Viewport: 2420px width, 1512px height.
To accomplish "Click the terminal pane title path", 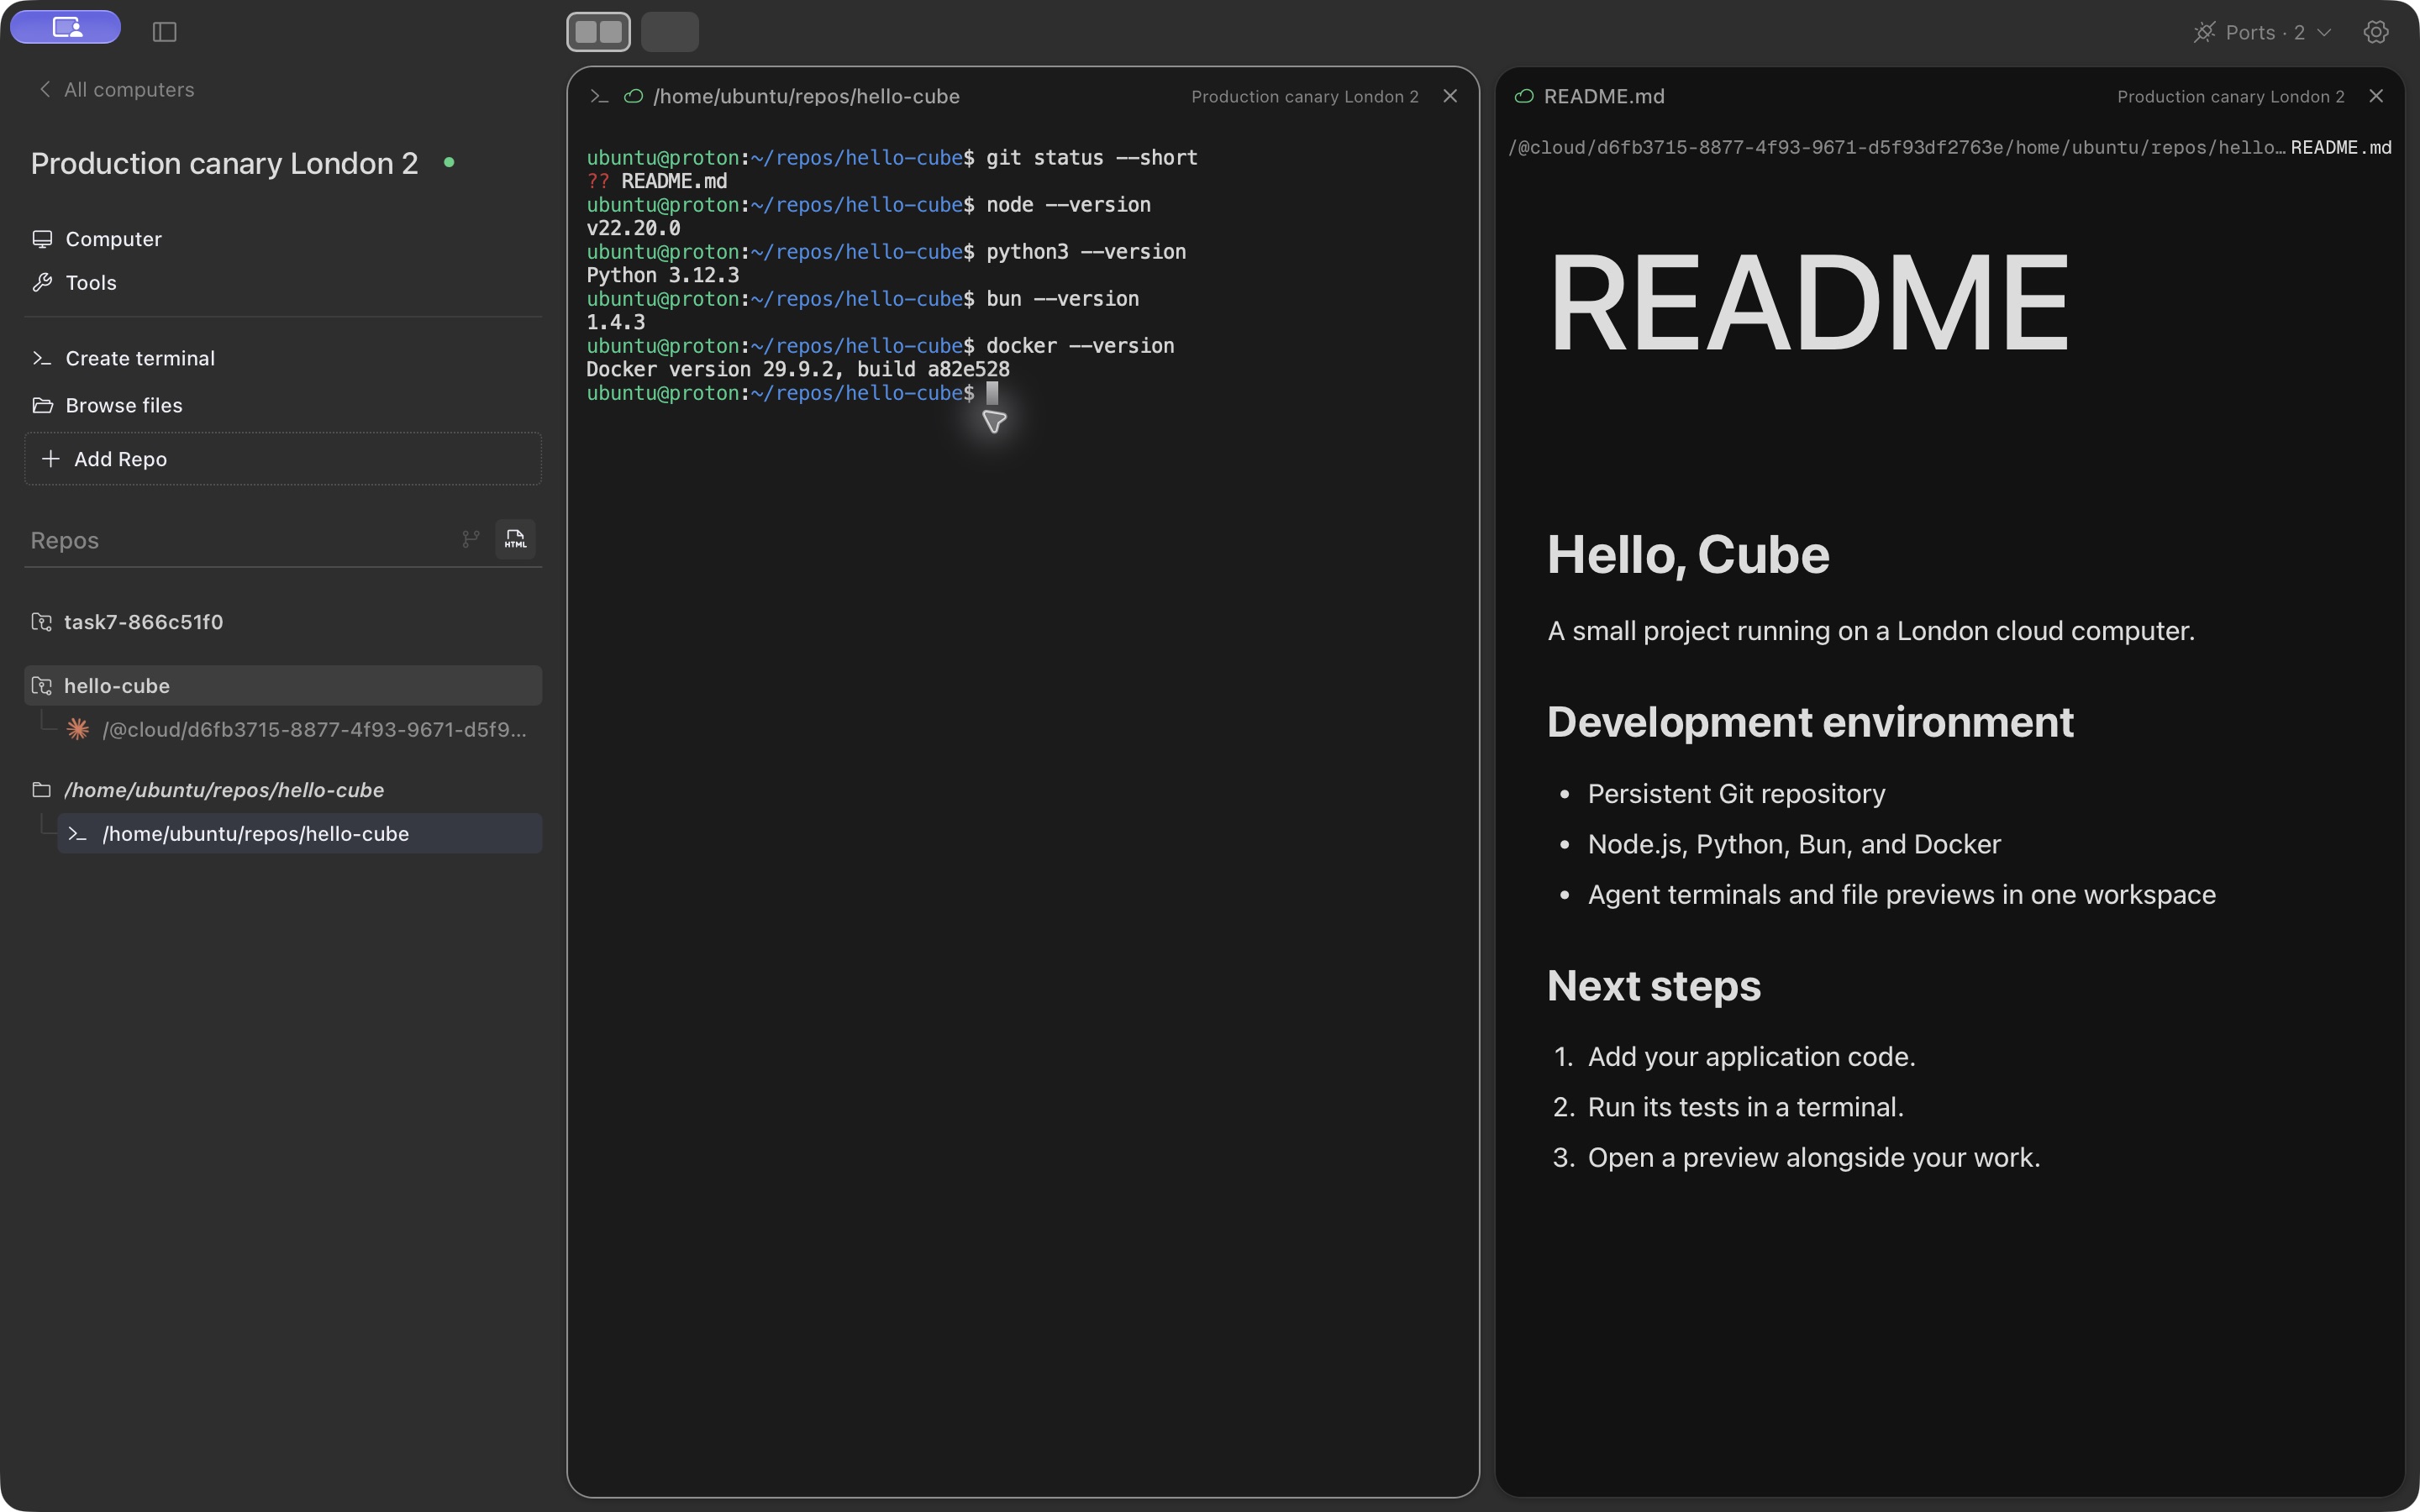I will [806, 96].
